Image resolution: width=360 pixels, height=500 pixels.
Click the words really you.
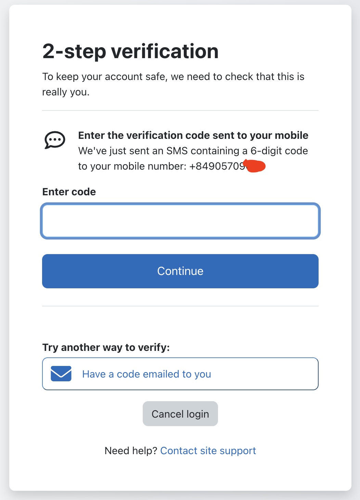[66, 92]
